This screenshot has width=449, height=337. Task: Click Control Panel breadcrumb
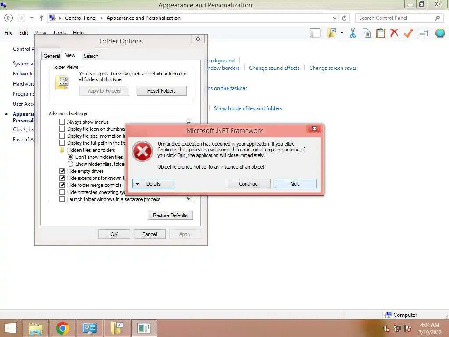point(81,18)
